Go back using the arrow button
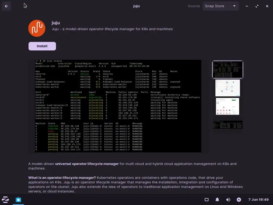This screenshot has height=205, width=273. point(6,6)
